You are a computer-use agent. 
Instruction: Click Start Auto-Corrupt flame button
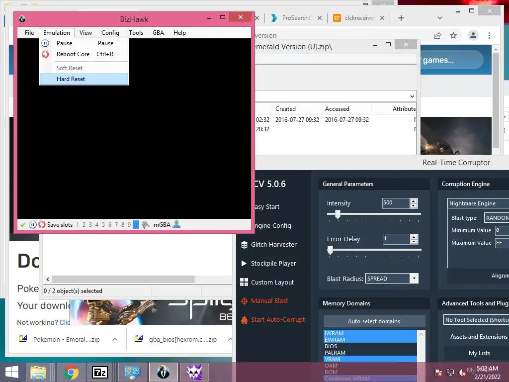273,320
